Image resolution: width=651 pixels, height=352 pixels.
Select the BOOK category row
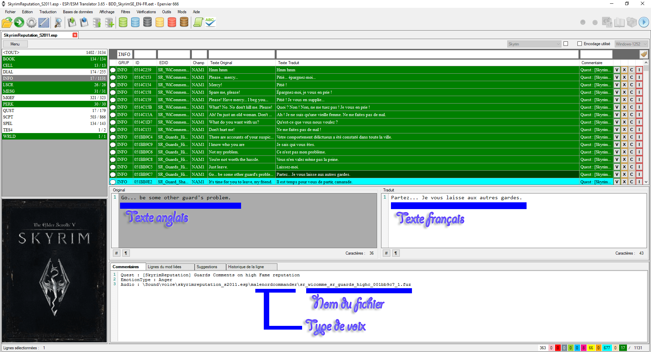tap(54, 59)
